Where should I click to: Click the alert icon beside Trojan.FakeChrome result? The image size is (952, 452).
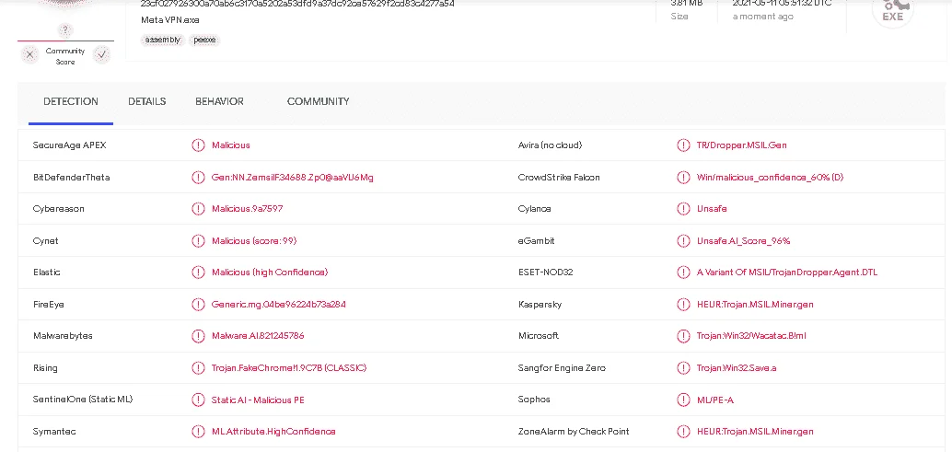tap(198, 368)
